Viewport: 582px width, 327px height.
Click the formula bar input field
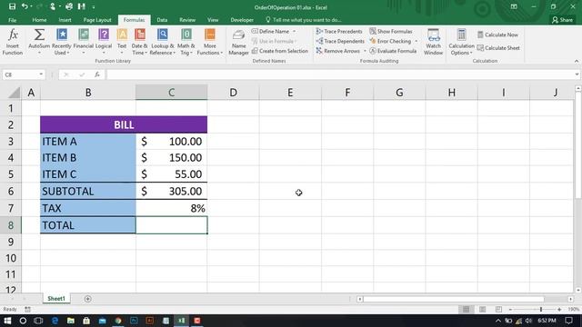pyautogui.click(x=339, y=74)
